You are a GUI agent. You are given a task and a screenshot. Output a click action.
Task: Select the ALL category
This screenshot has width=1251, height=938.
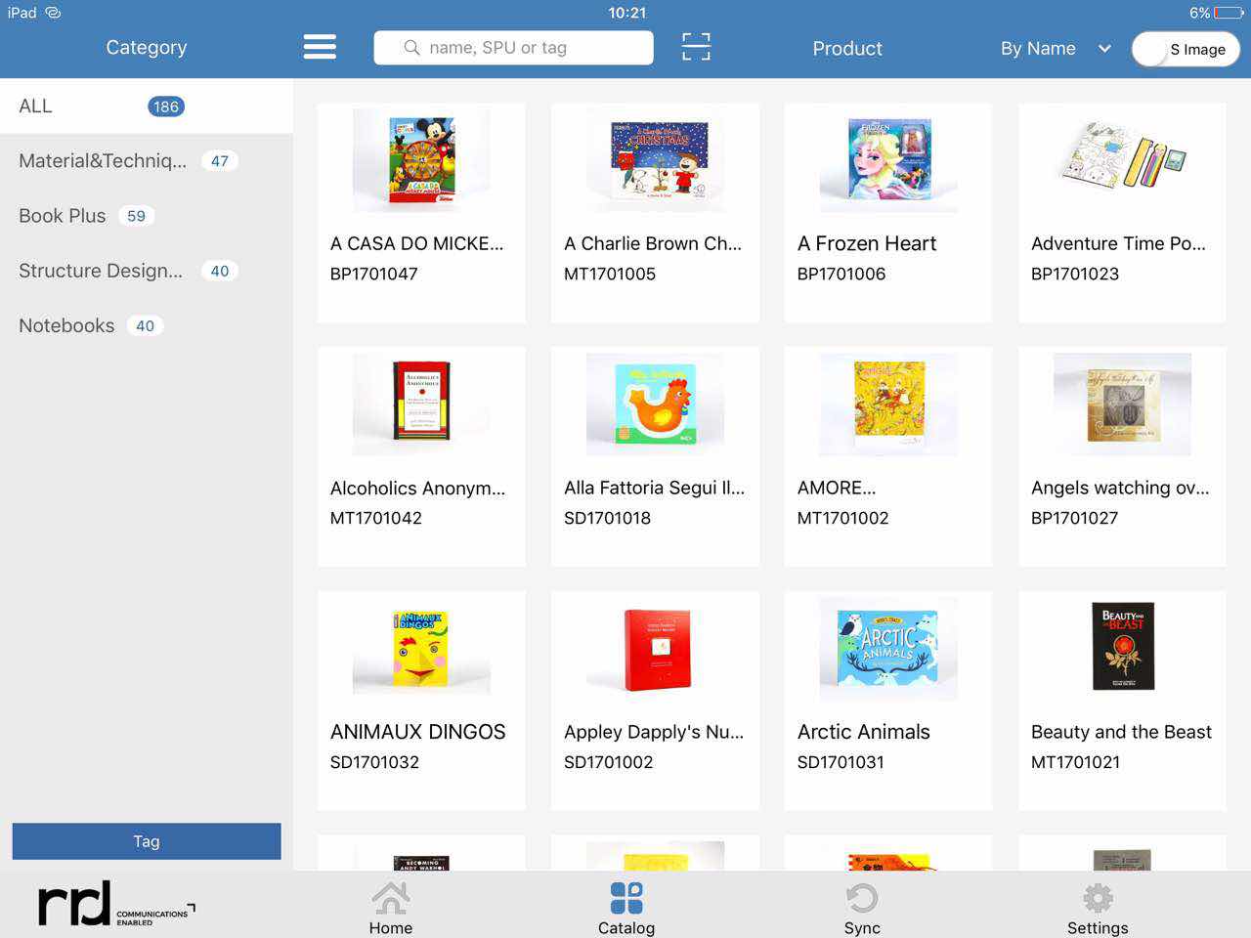[147, 106]
